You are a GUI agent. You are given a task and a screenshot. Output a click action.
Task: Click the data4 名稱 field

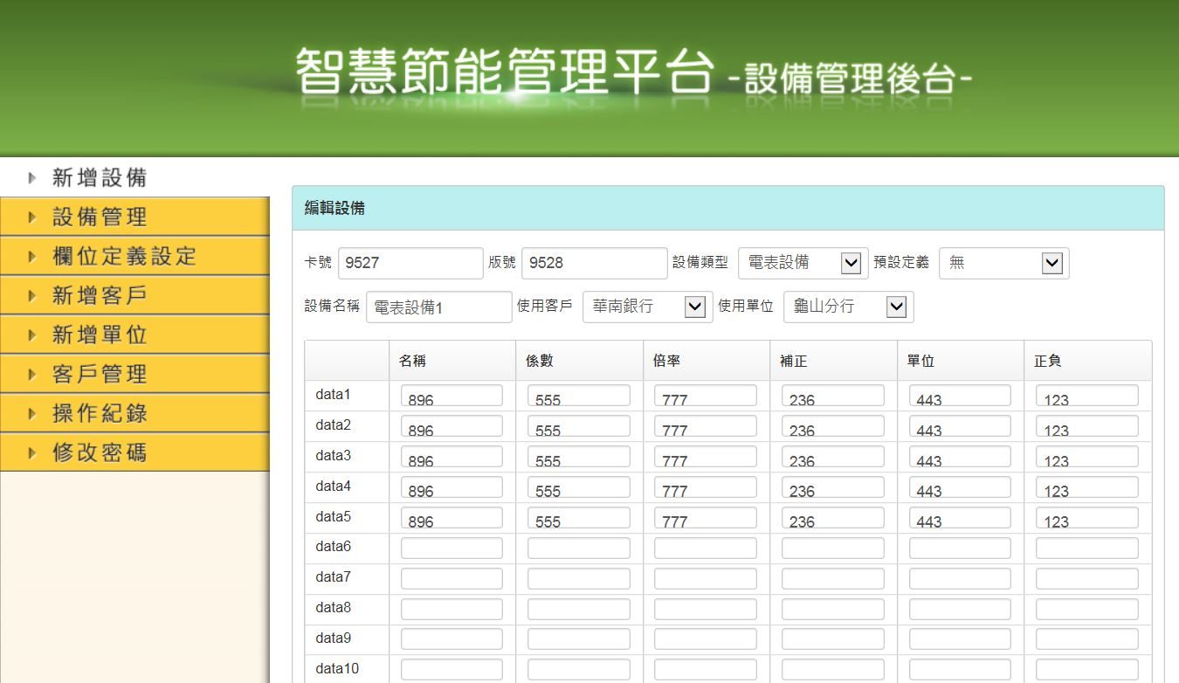pyautogui.click(x=452, y=487)
